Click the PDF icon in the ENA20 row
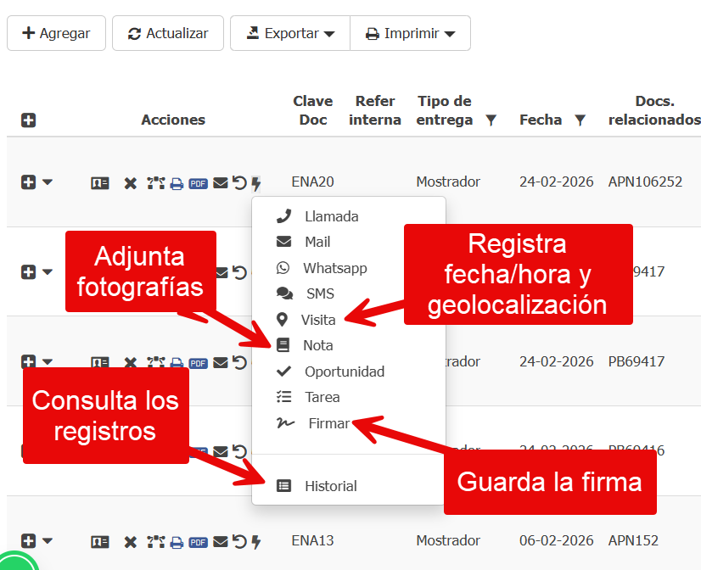701x570 pixels. (198, 183)
